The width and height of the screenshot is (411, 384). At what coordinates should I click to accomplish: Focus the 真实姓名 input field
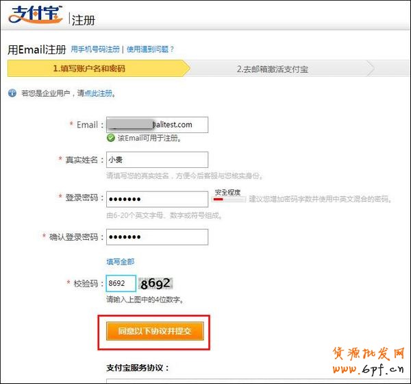158,160
